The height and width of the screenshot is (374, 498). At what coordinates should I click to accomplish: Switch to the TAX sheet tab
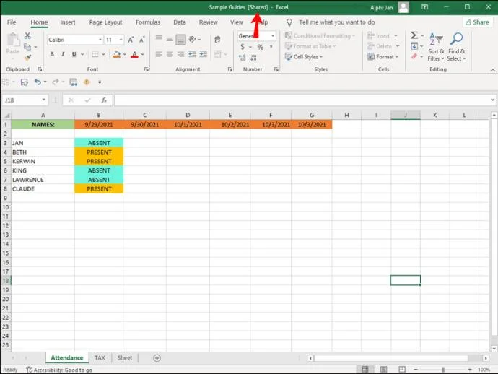[x=100, y=358]
